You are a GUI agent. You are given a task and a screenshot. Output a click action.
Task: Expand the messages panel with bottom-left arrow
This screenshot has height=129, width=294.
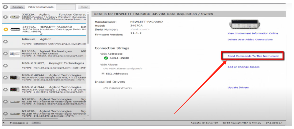point(4,123)
